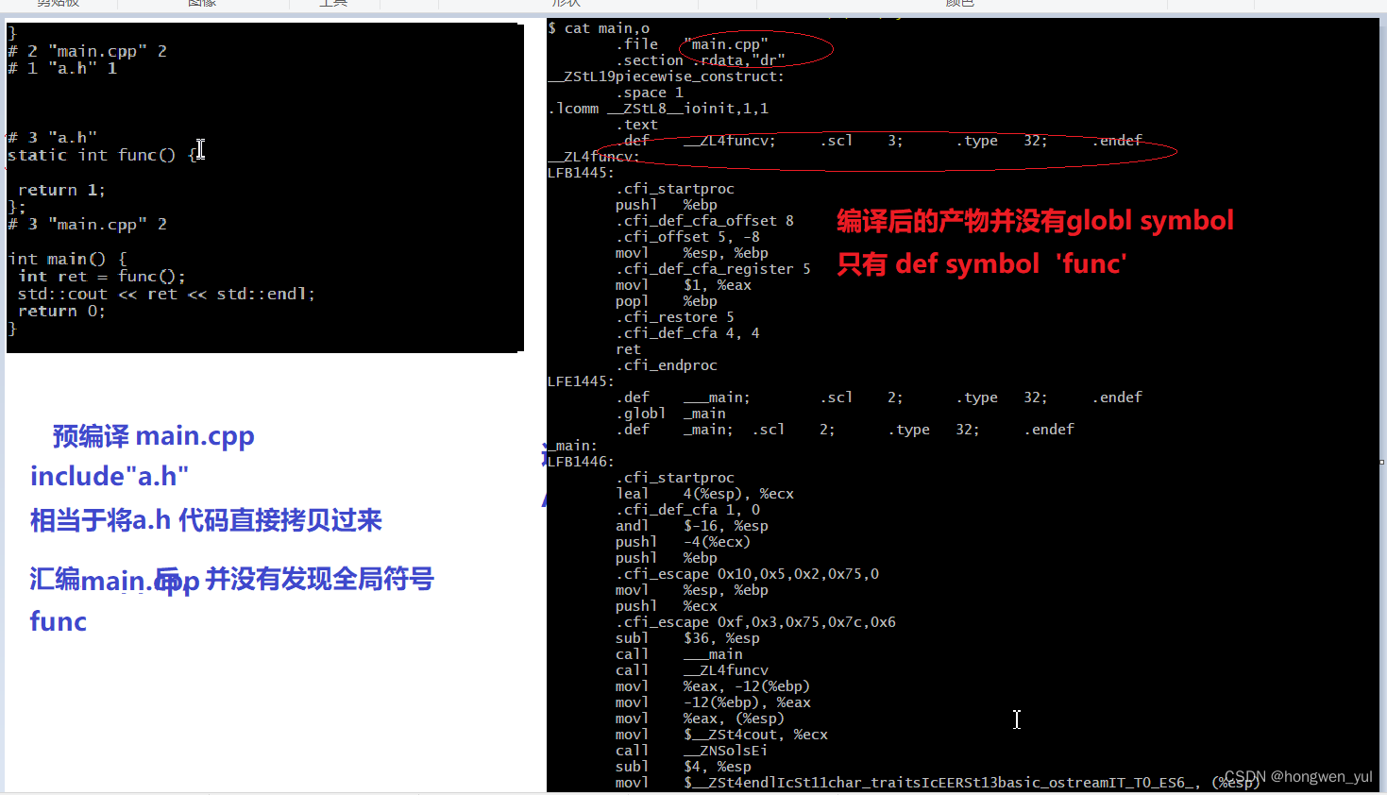Click the red-circled "main.cpp" file name in terminal
Image resolution: width=1387 pixels, height=795 pixels.
point(726,44)
